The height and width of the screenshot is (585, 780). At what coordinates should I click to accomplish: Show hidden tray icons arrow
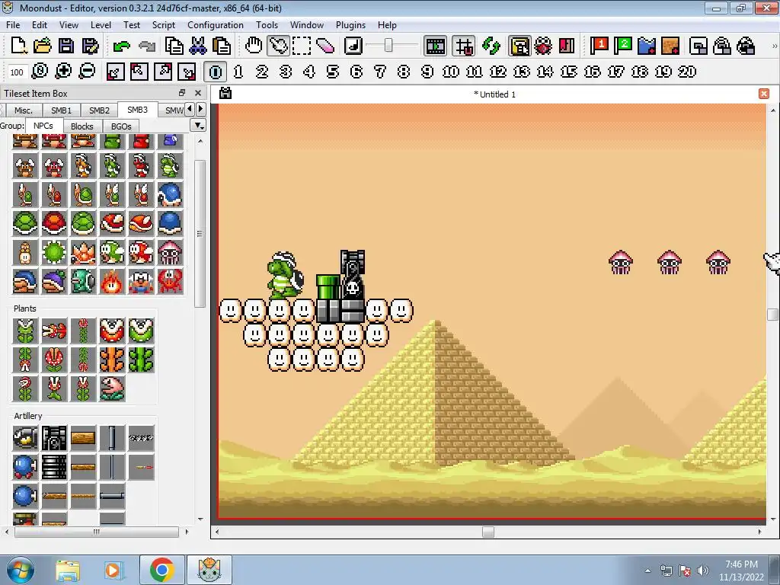647,571
